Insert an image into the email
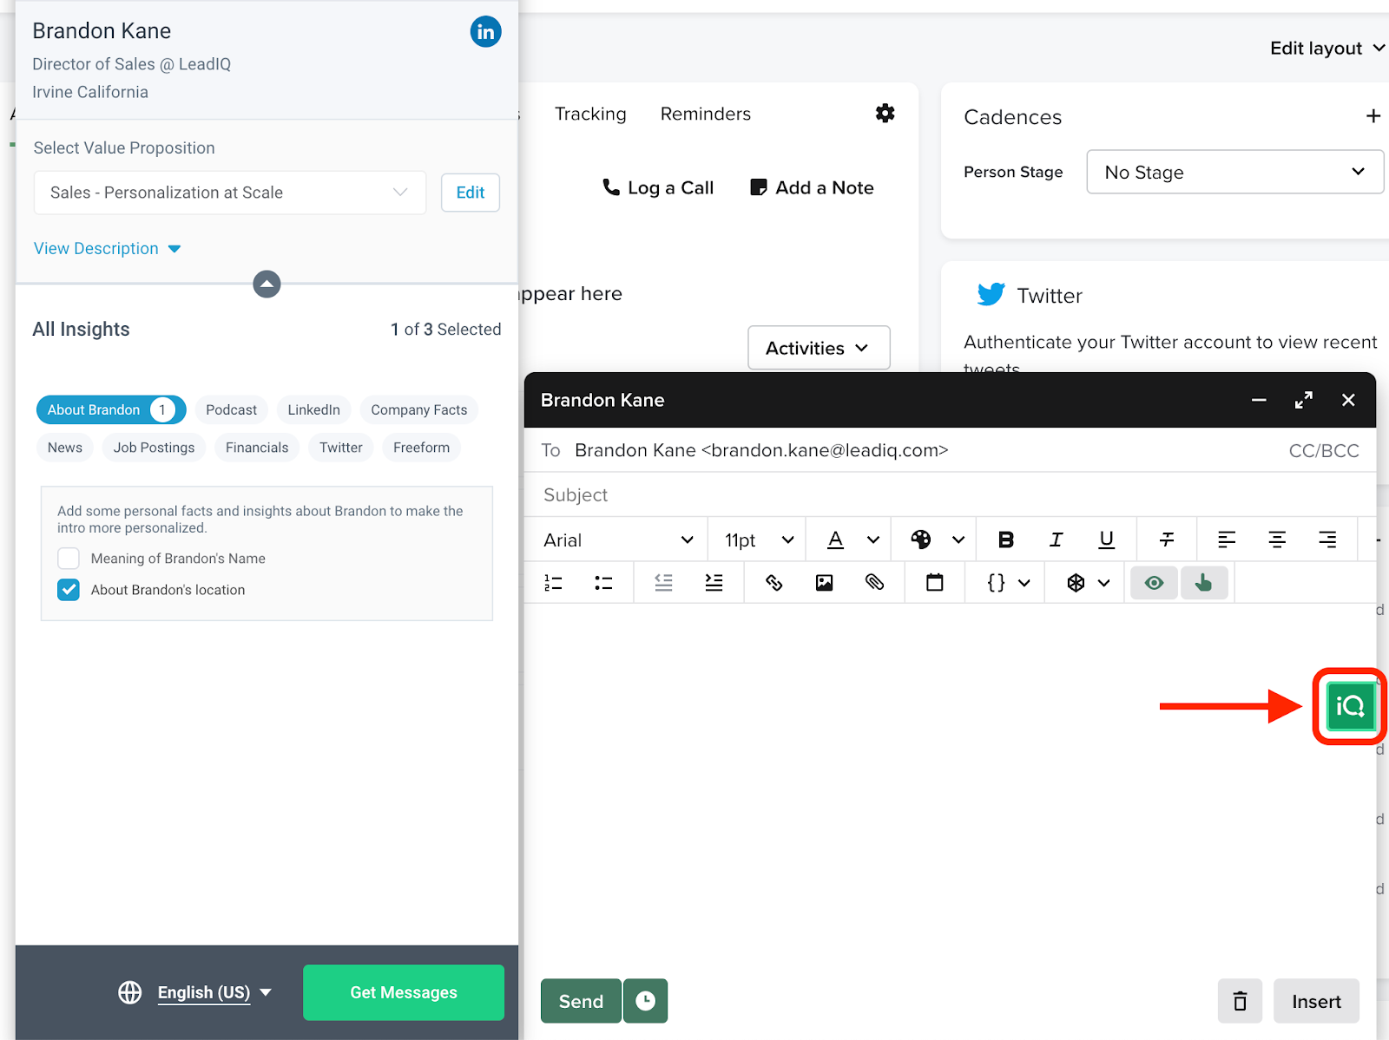 pyautogui.click(x=824, y=583)
